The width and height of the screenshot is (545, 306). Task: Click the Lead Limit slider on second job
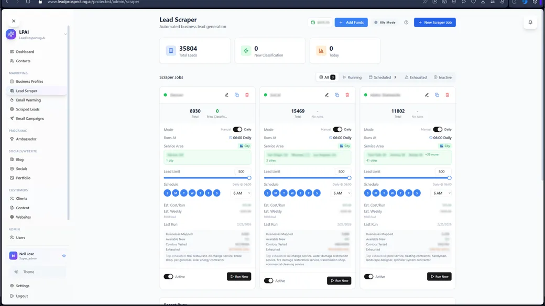307,178
